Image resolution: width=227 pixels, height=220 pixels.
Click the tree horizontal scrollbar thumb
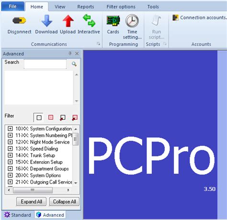click(33, 190)
